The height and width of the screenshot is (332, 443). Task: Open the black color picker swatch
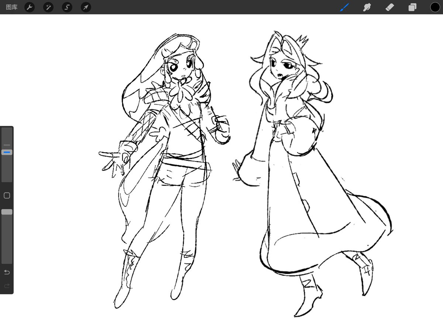435,7
